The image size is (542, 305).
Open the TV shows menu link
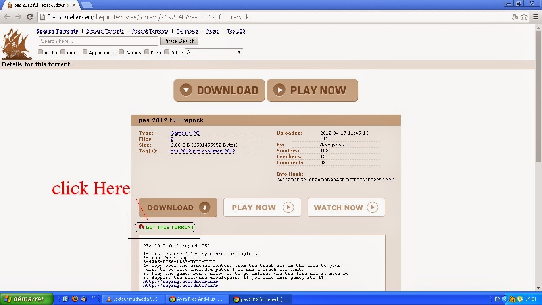(187, 31)
